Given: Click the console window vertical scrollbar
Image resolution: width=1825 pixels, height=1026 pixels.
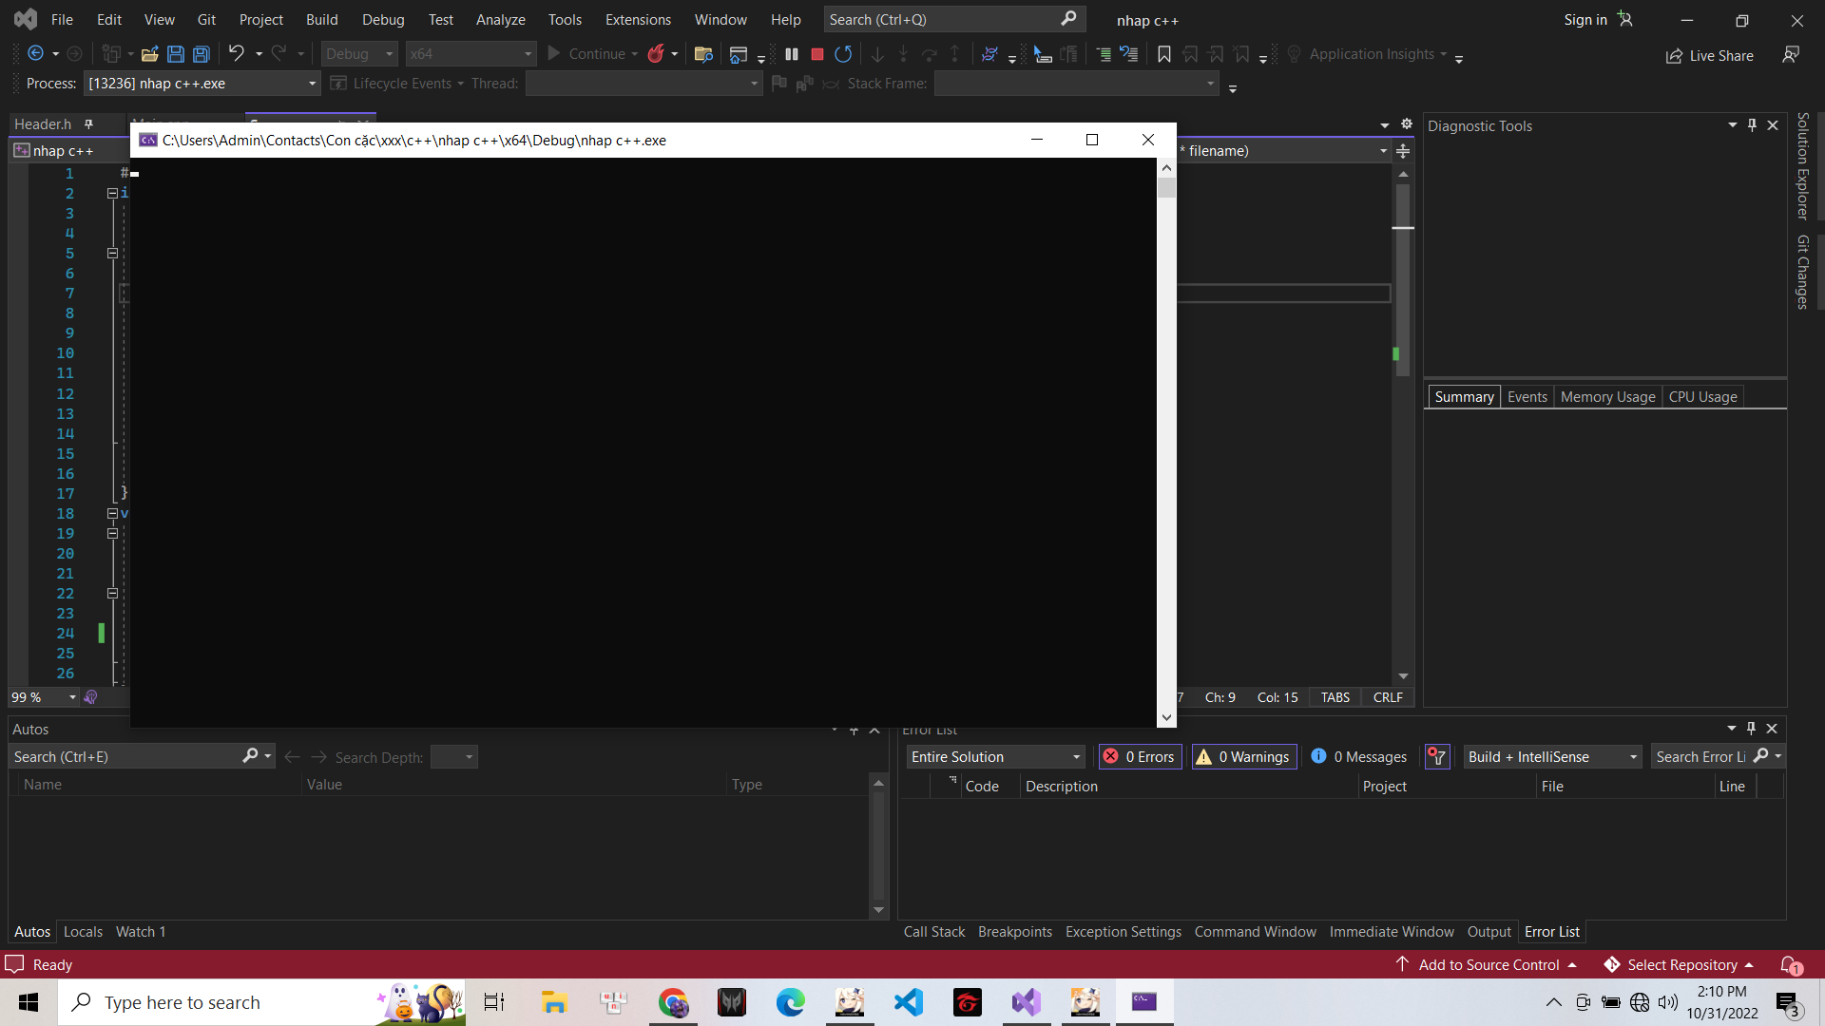Looking at the screenshot, I should 1166,443.
